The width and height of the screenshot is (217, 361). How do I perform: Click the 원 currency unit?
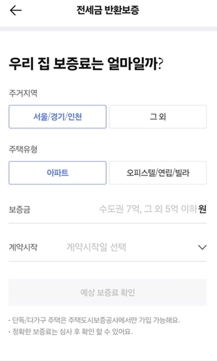[x=202, y=209]
